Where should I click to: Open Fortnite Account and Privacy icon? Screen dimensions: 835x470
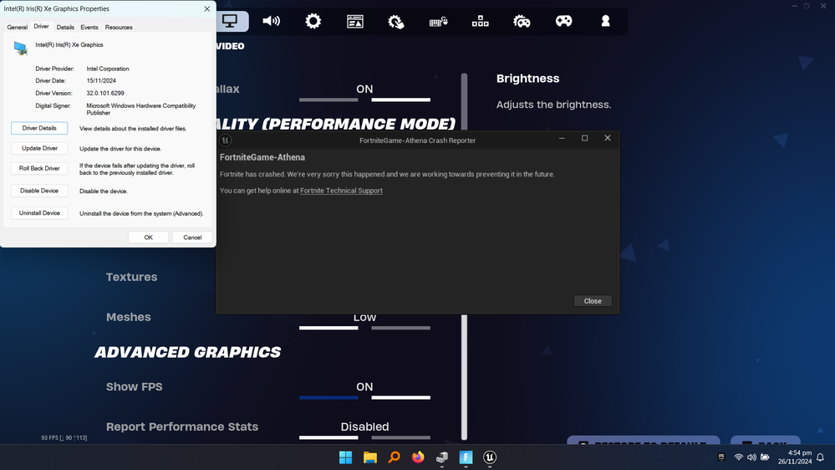[605, 21]
